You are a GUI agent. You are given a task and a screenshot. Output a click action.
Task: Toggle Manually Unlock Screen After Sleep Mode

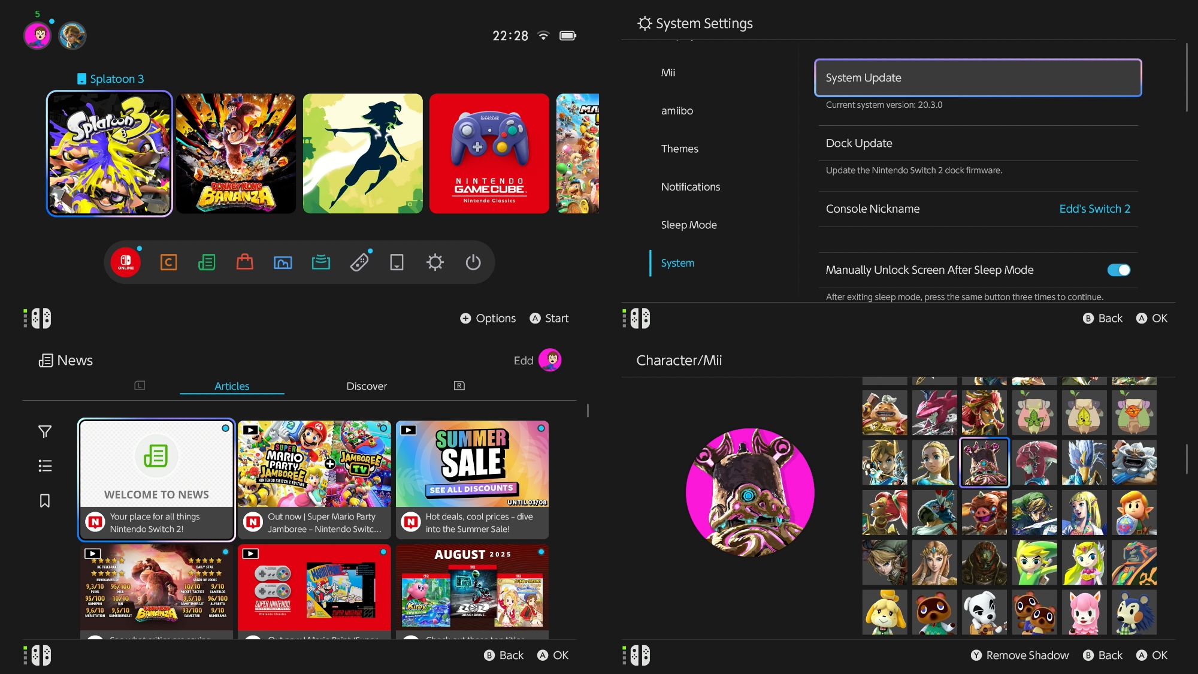[1118, 270]
